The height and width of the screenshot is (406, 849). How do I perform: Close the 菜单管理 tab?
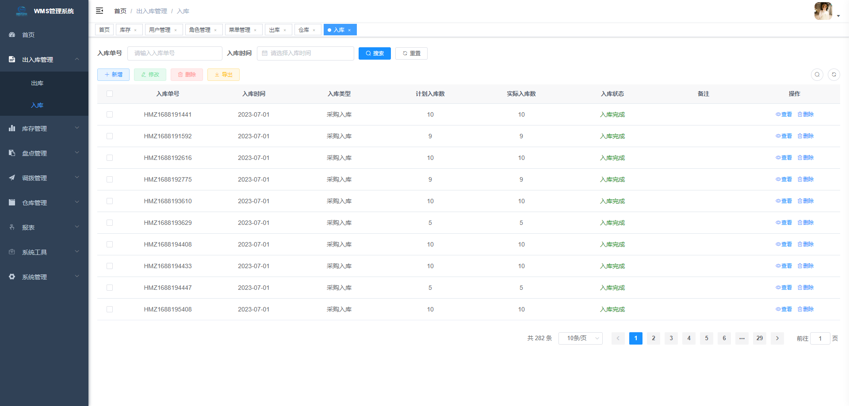[255, 30]
